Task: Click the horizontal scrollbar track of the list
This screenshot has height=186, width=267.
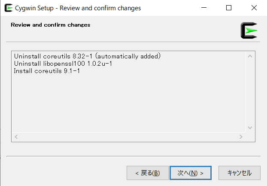Action: point(129,137)
